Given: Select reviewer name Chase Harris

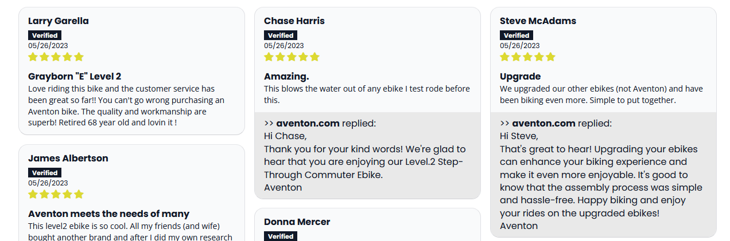Looking at the screenshot, I should pyautogui.click(x=294, y=21).
